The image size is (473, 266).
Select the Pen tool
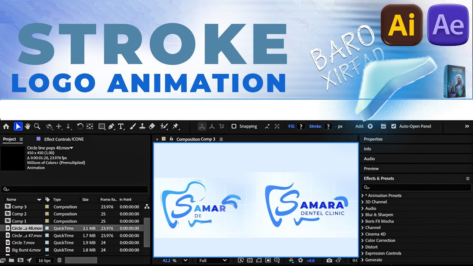click(111, 126)
